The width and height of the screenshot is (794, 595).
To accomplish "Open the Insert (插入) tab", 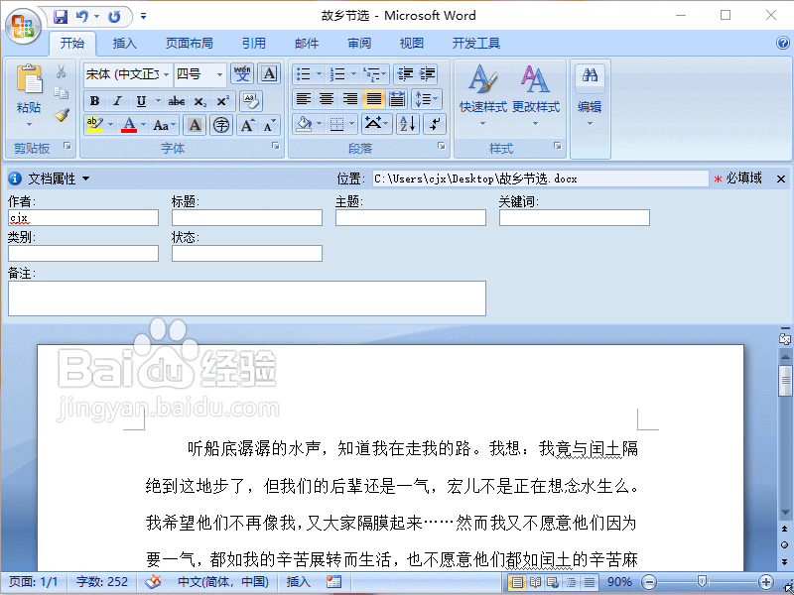I will coord(125,44).
